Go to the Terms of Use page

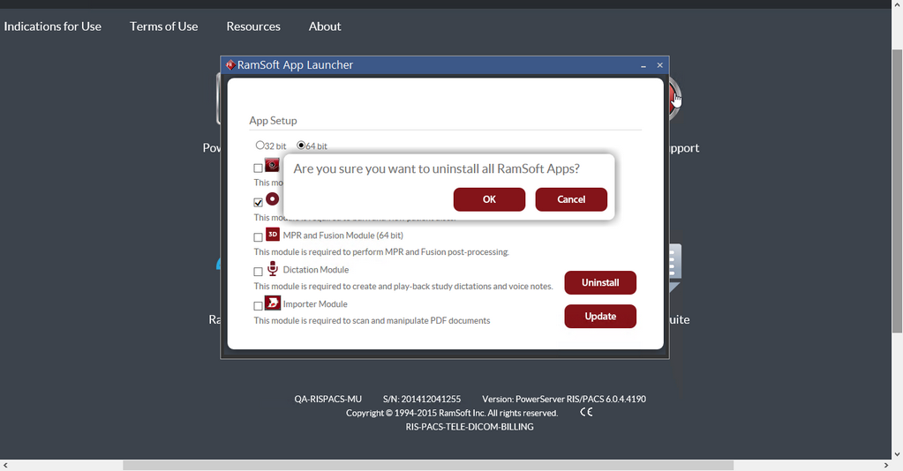tap(163, 26)
